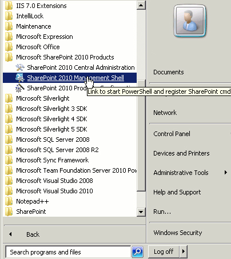This screenshot has height=259, width=231.
Task: Click the Maintenance folder icon
Action: [9, 26]
